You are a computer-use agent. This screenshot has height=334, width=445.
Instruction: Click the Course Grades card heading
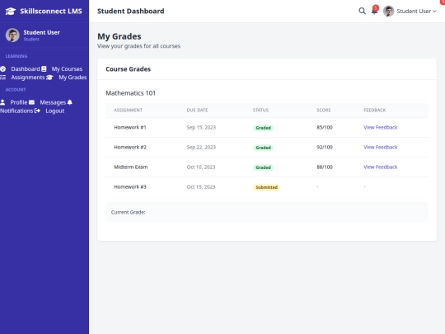pyautogui.click(x=128, y=69)
